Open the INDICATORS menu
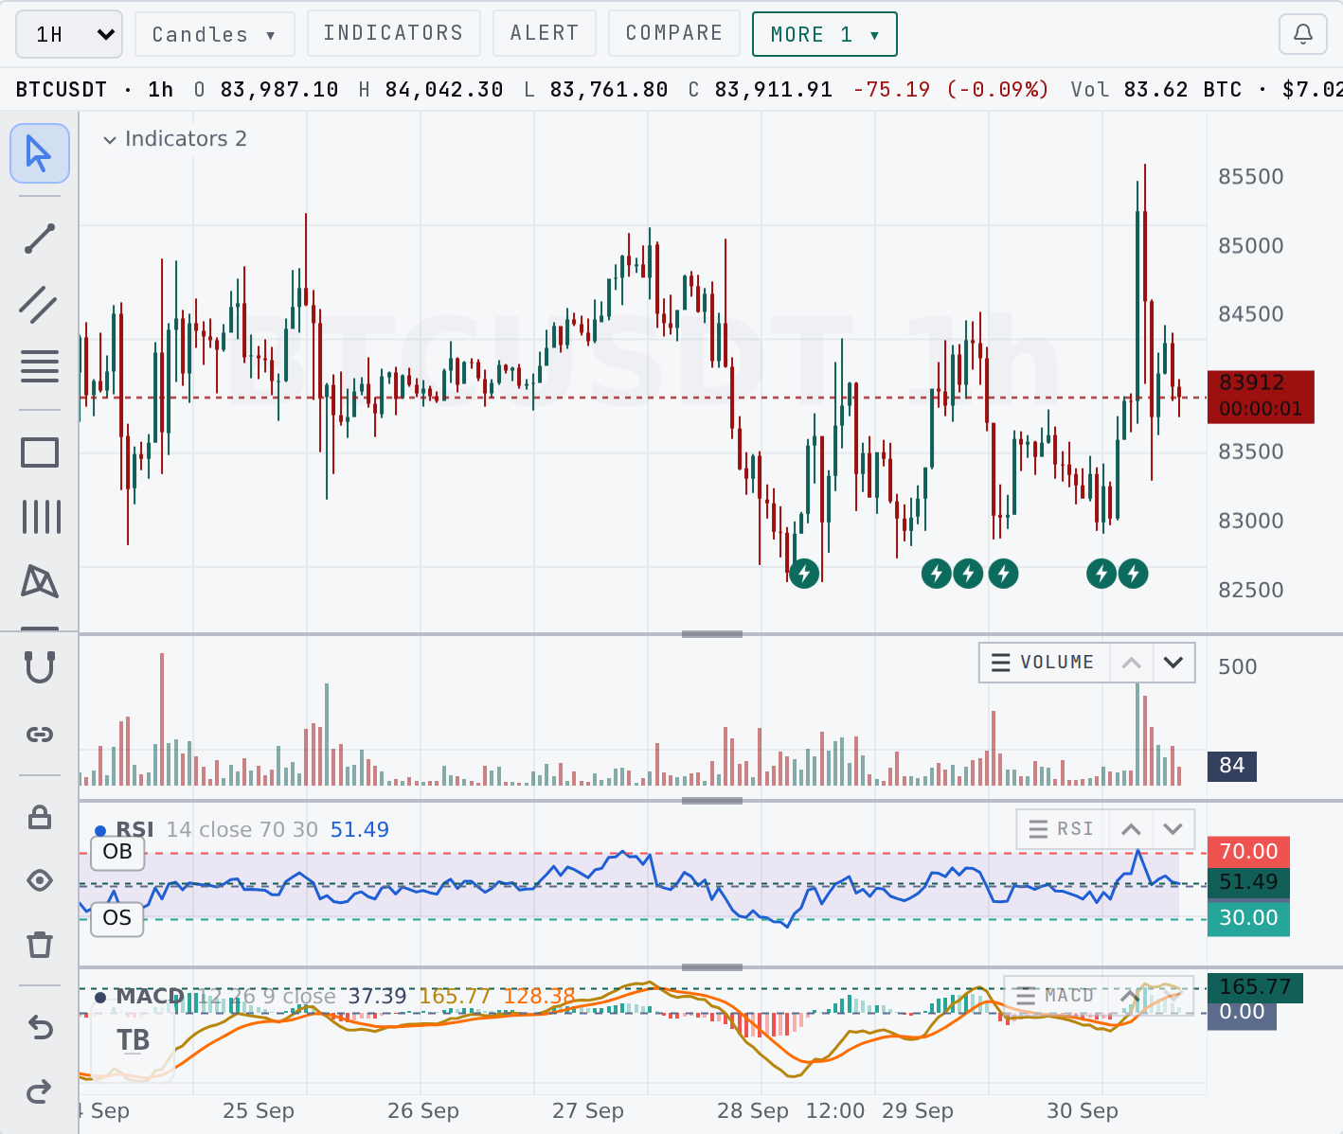Image resolution: width=1343 pixels, height=1134 pixels. [x=393, y=34]
